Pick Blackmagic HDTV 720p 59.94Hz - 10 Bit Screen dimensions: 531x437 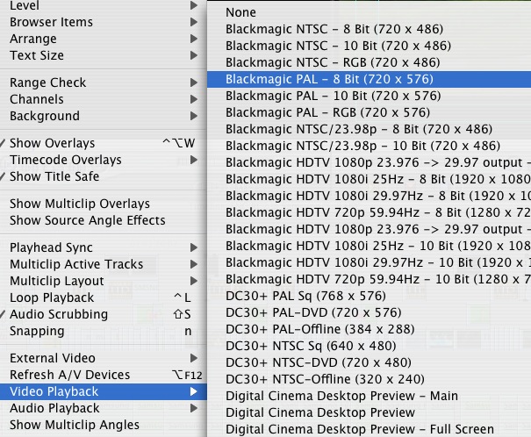[x=370, y=279]
